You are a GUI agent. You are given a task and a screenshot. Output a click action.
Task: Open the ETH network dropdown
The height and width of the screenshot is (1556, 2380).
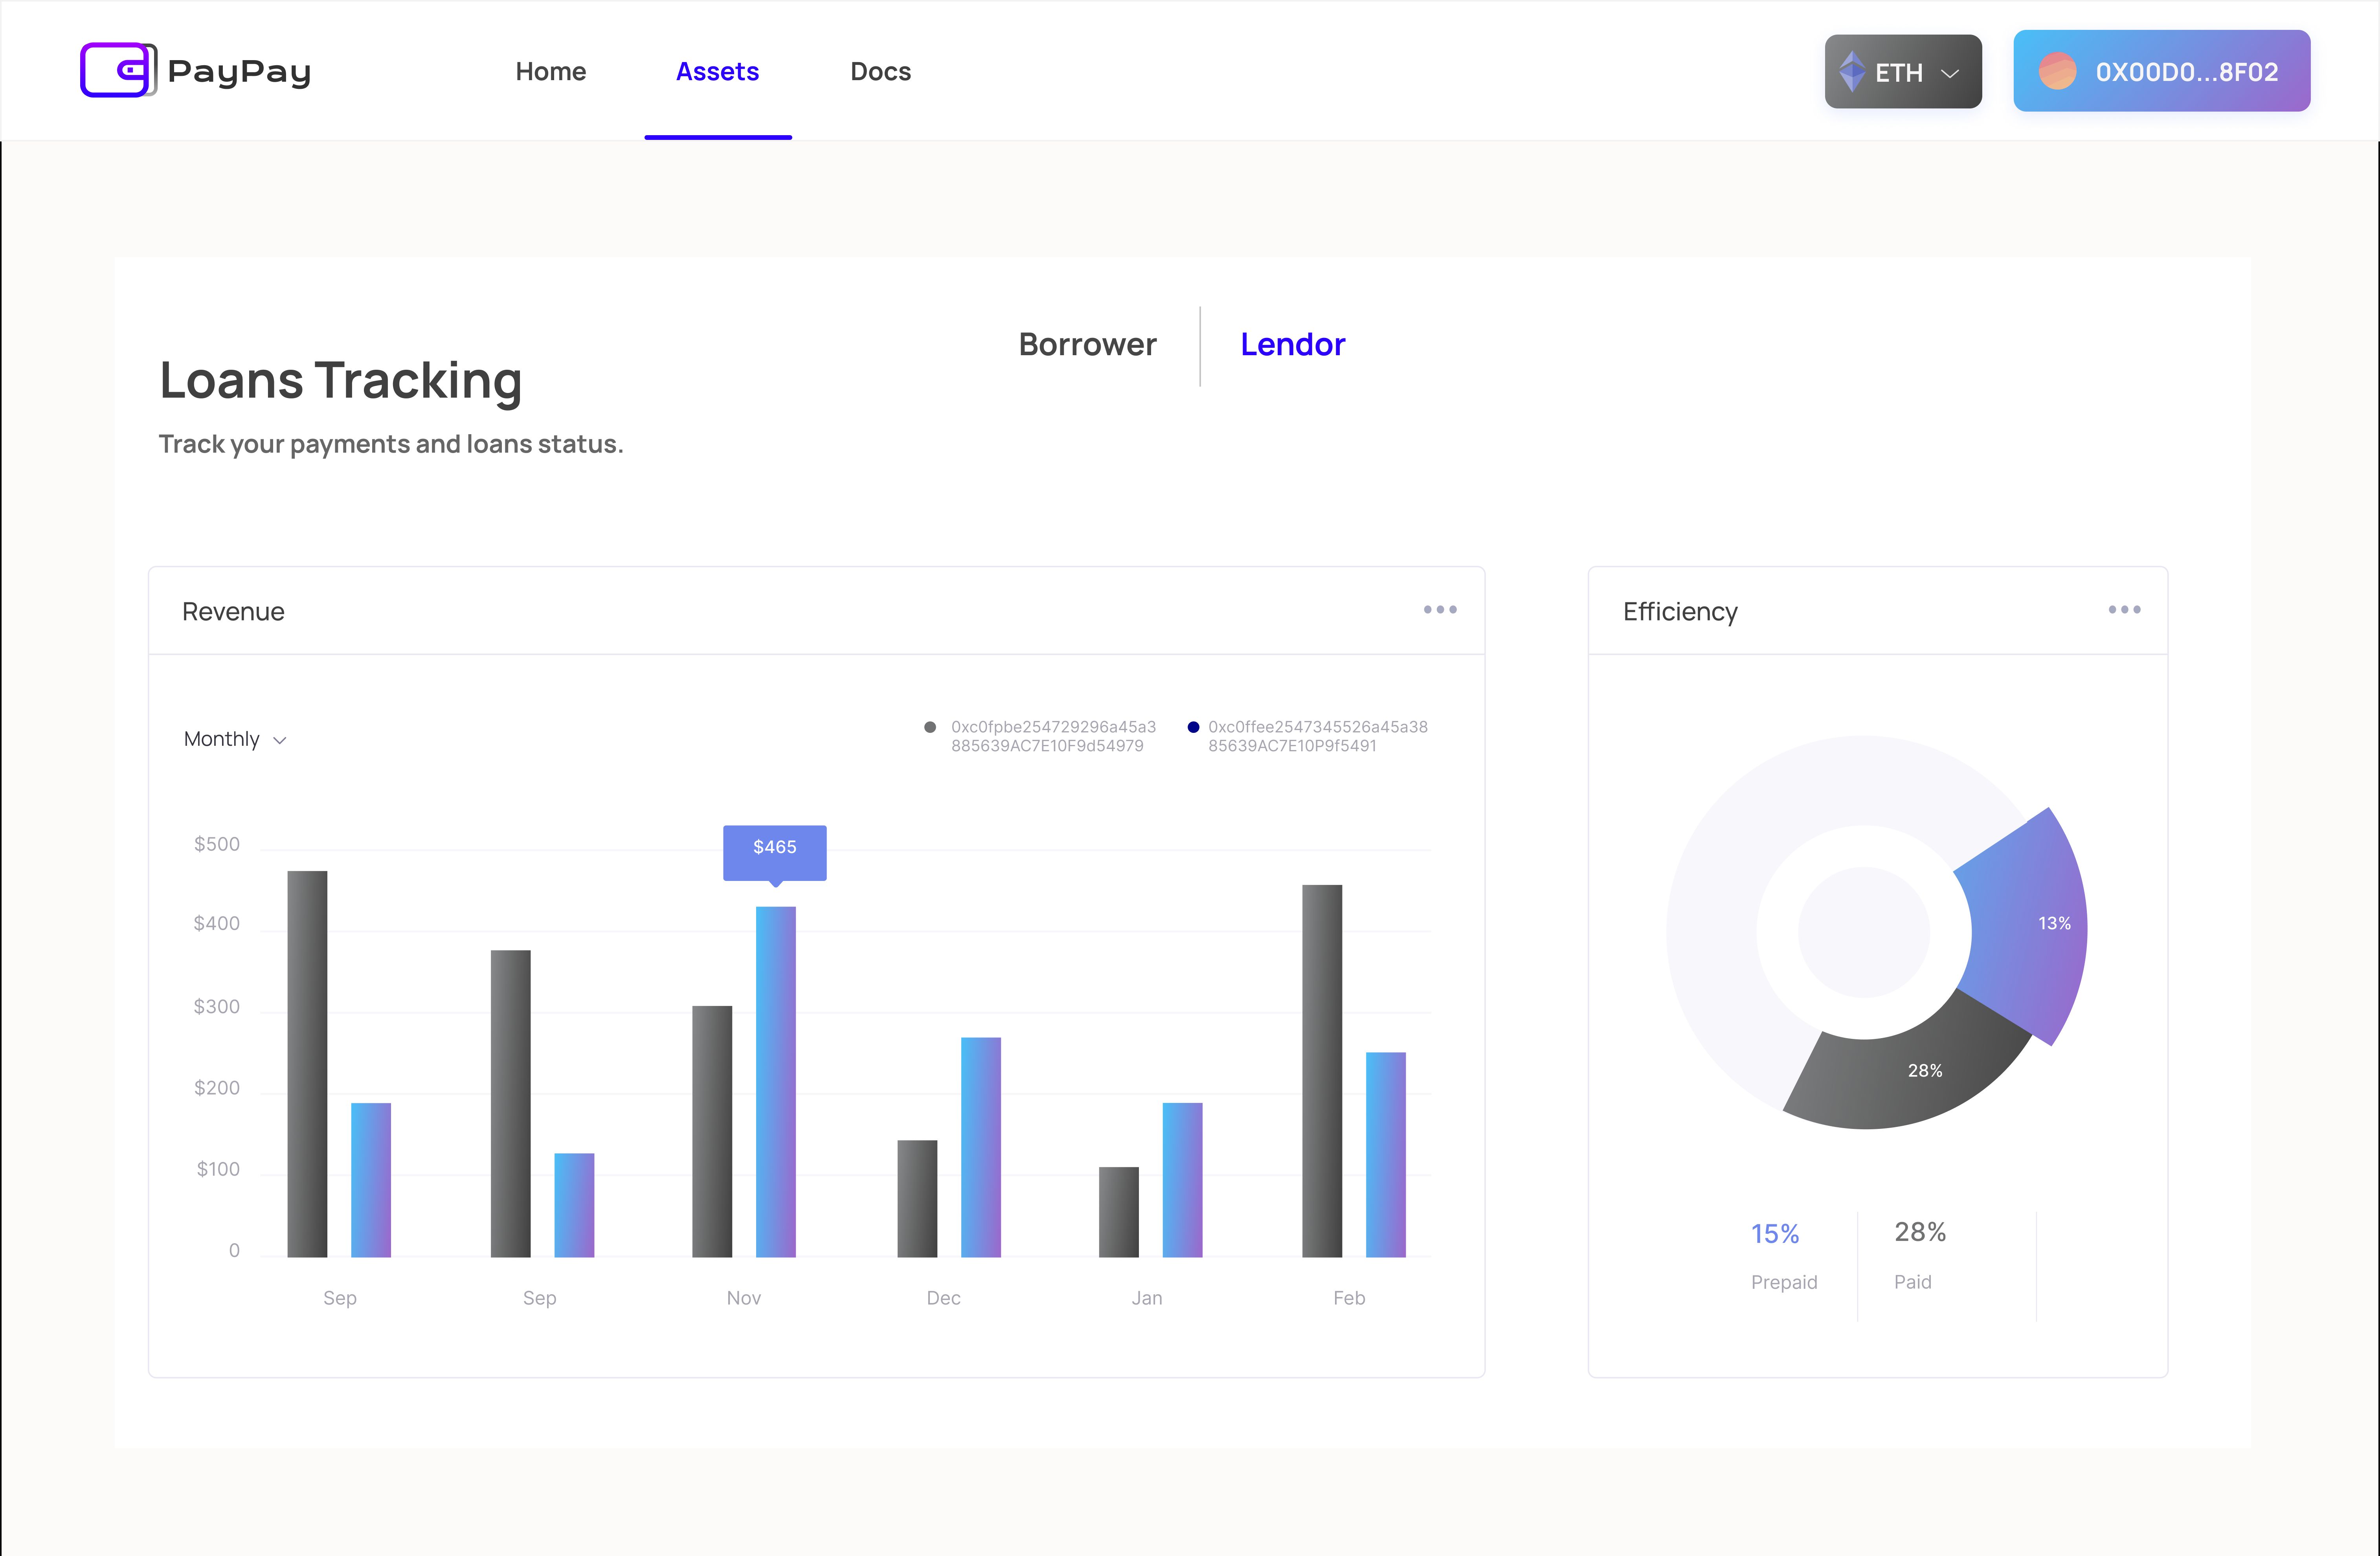[x=1903, y=72]
